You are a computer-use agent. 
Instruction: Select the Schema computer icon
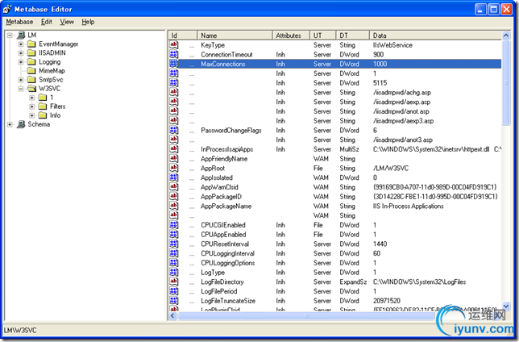(21, 124)
